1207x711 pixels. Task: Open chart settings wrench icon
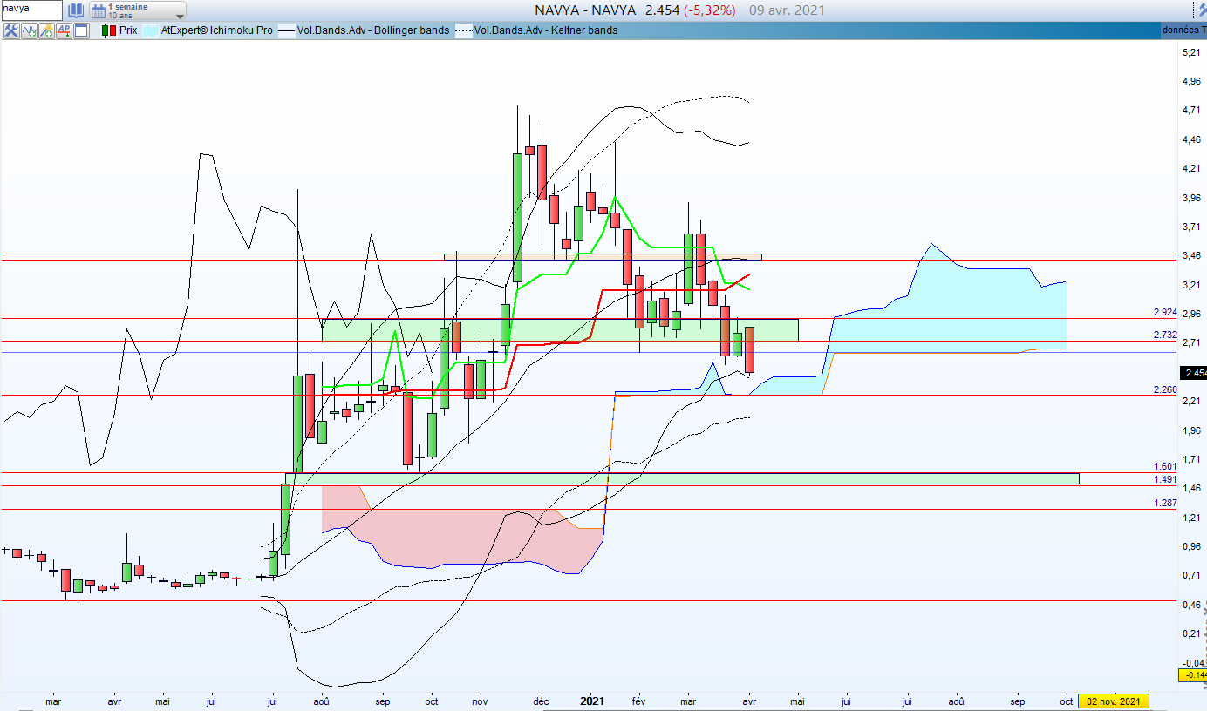click(10, 30)
